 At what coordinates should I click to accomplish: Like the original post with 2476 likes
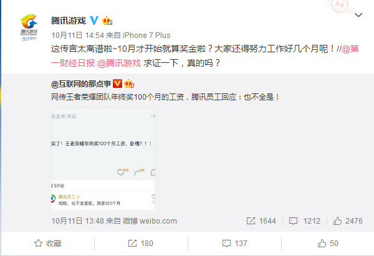[348, 221]
